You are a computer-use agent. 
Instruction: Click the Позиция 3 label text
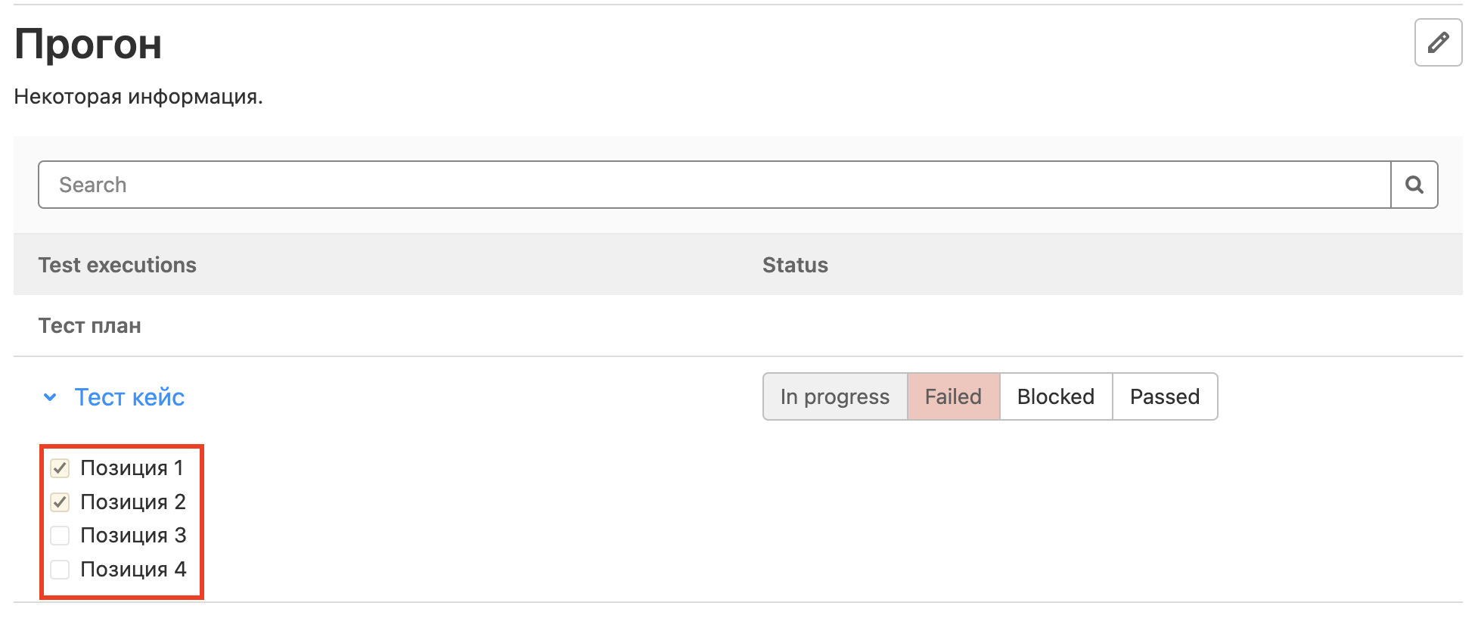pos(132,536)
